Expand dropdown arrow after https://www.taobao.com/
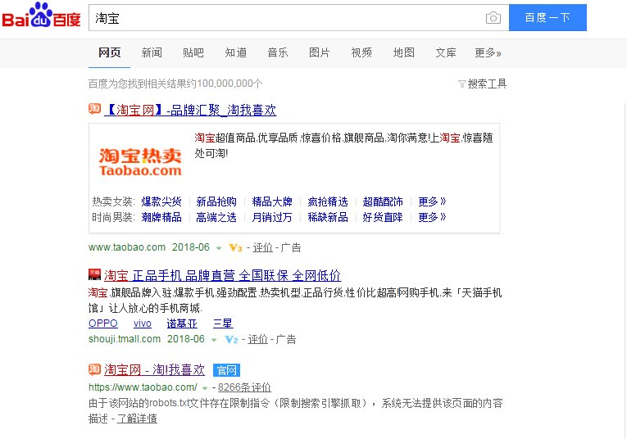This screenshot has height=439, width=627. click(x=205, y=388)
